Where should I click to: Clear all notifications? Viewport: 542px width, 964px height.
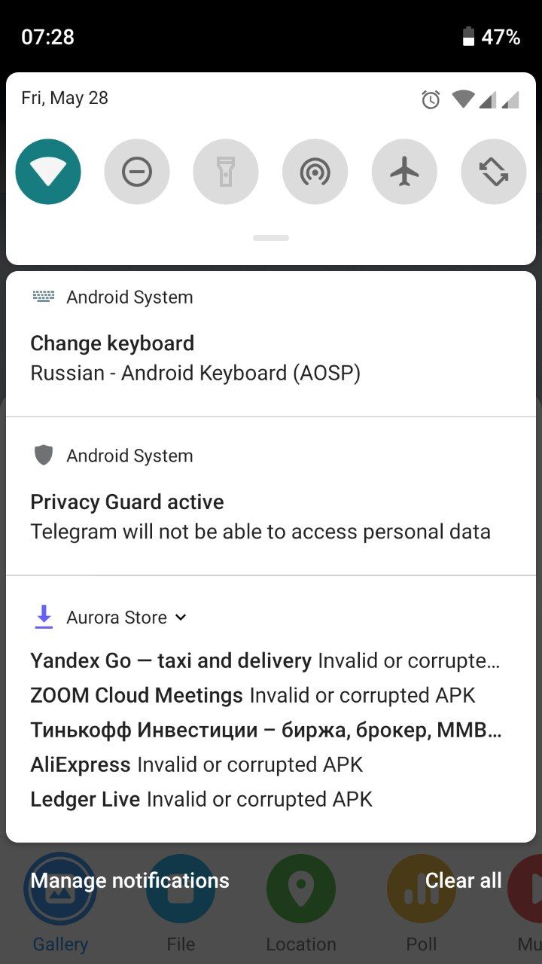(x=463, y=880)
